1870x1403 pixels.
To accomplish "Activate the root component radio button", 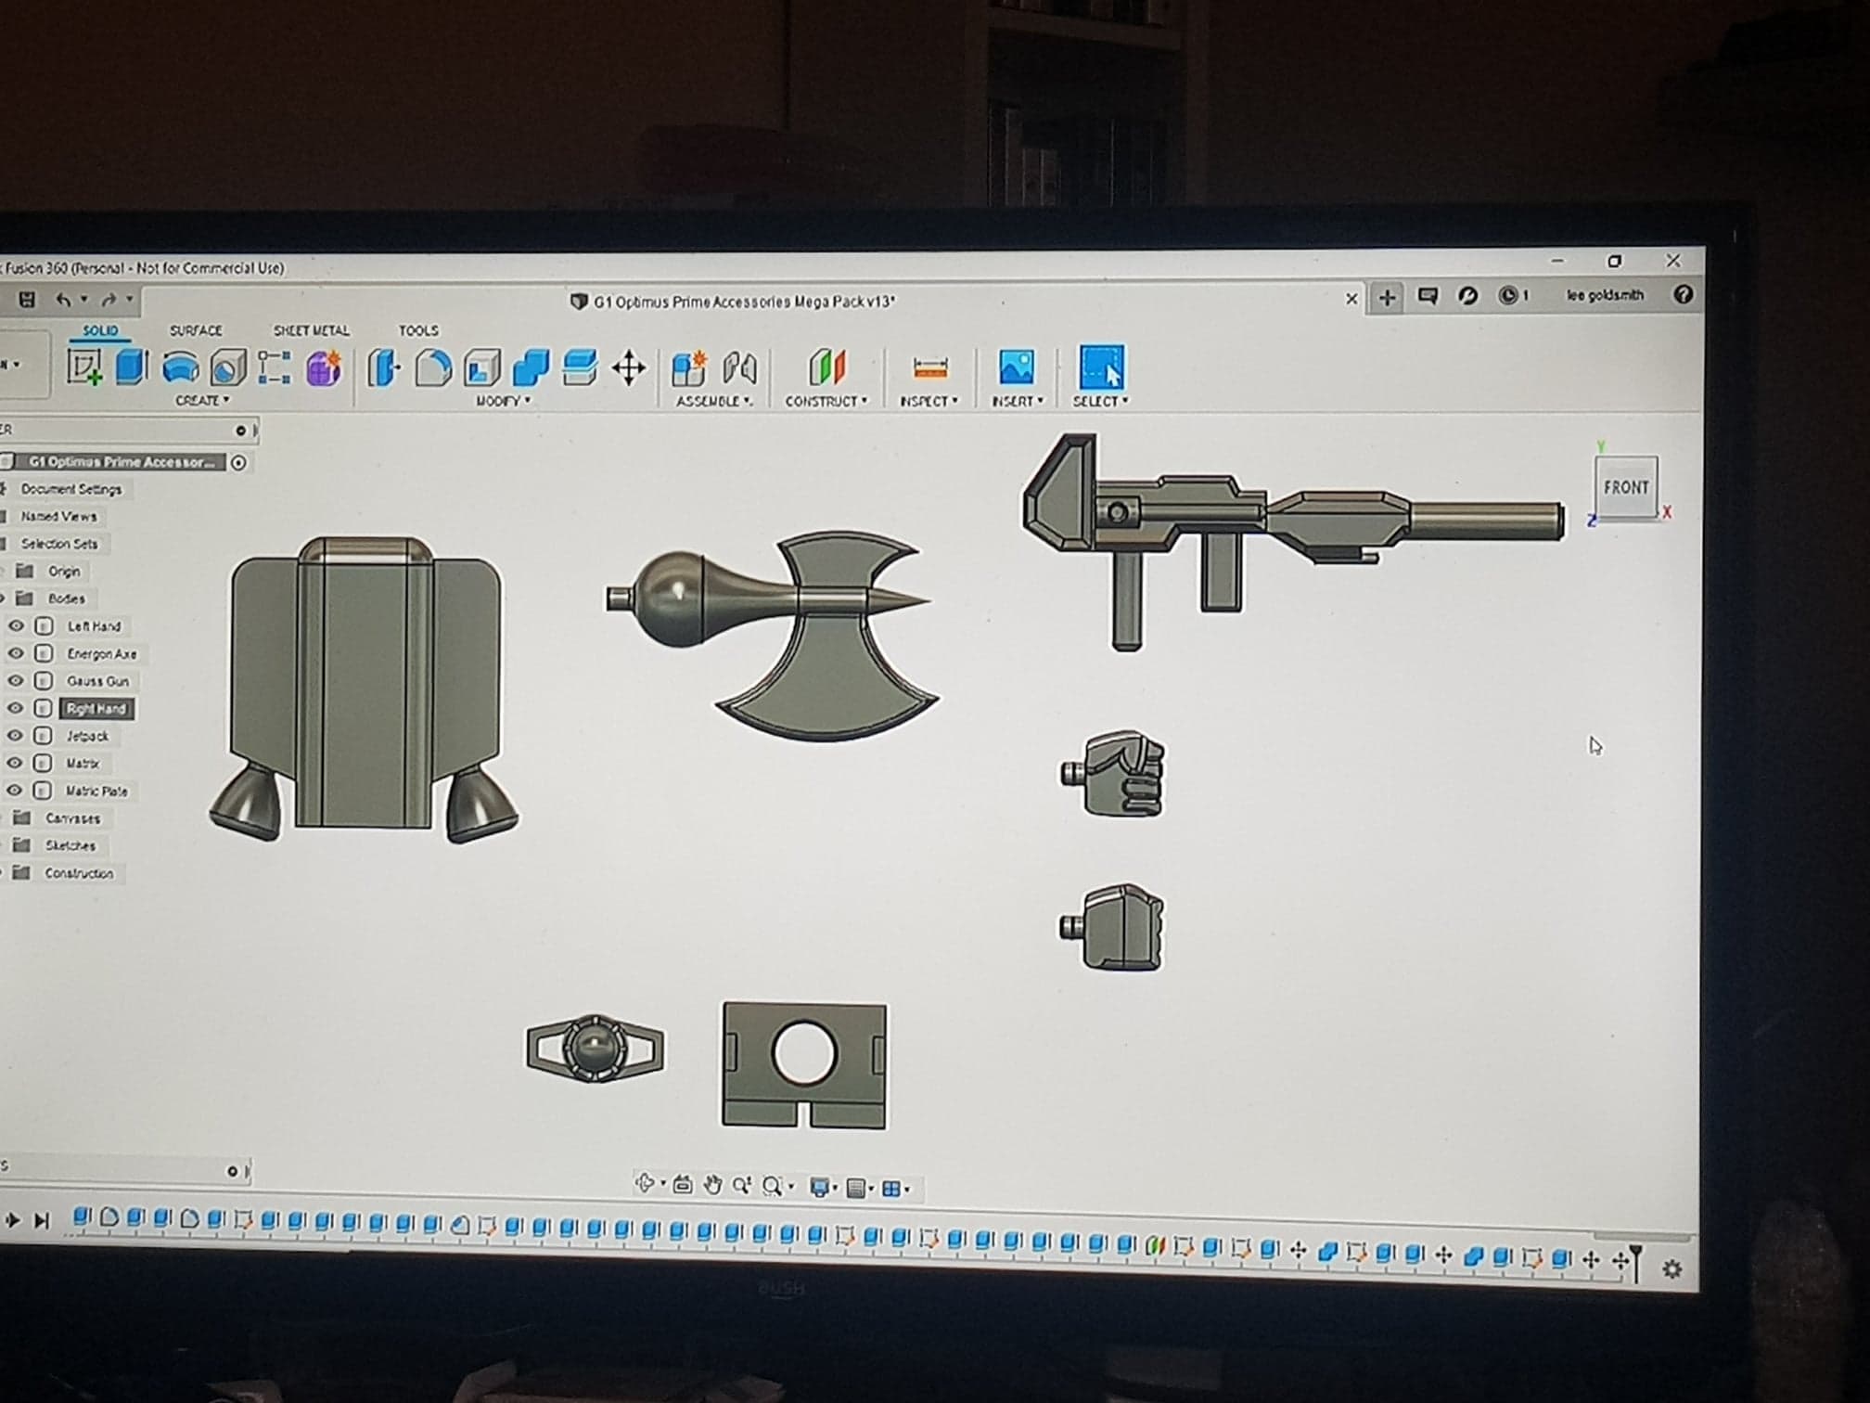I will [239, 462].
